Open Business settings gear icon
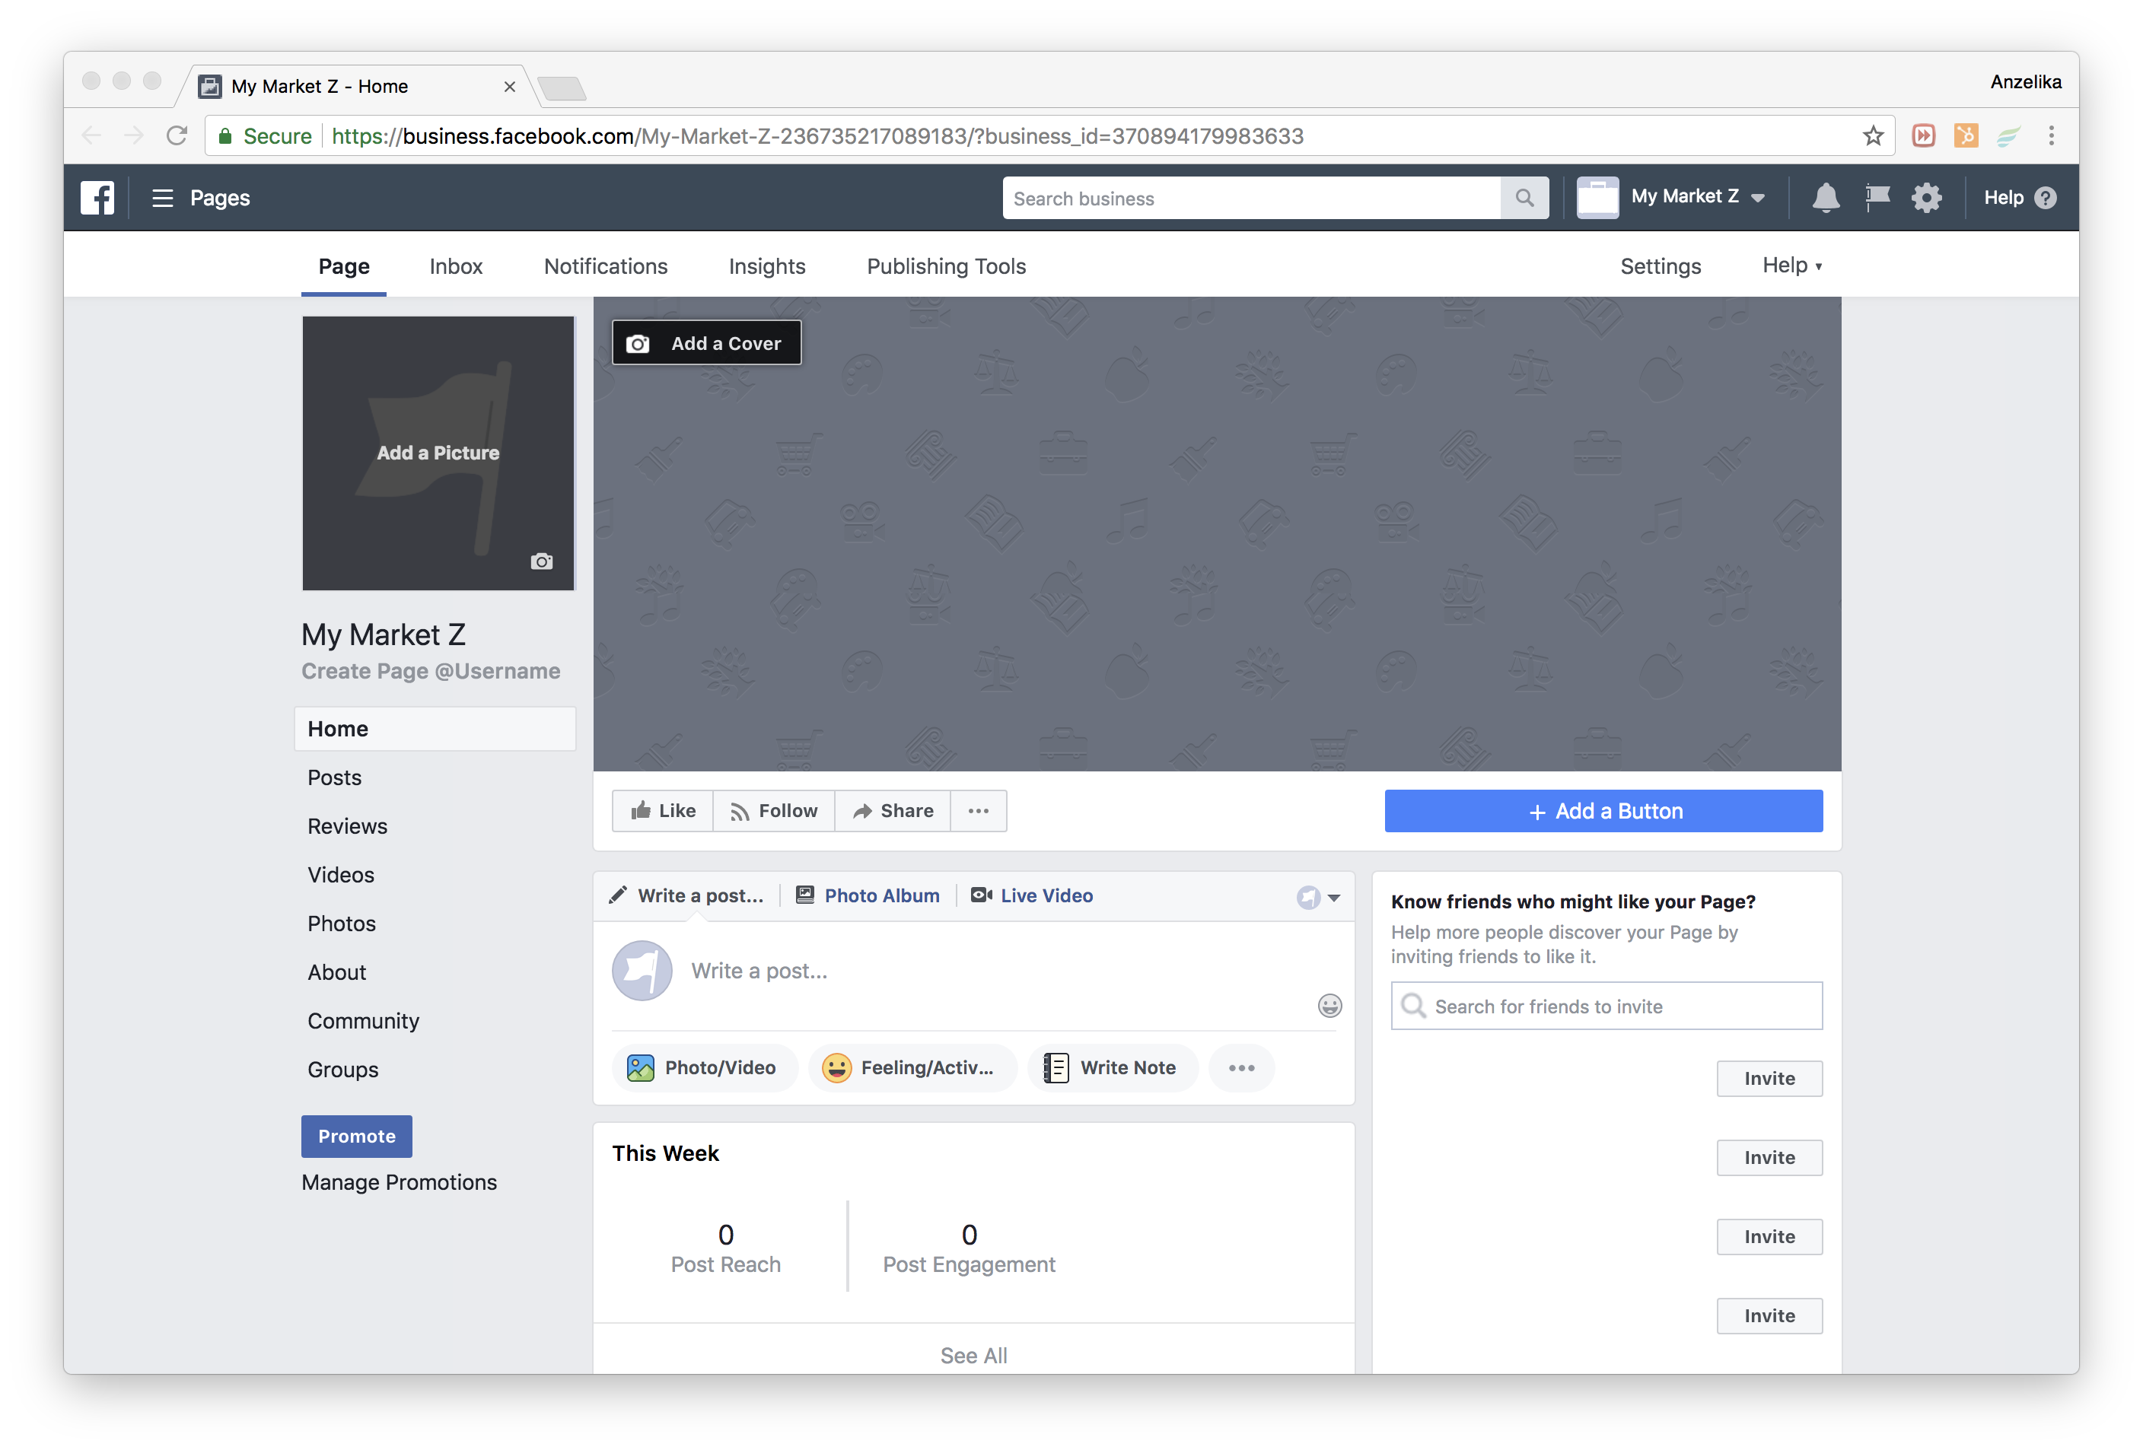The width and height of the screenshot is (2143, 1450). pyautogui.click(x=1925, y=197)
